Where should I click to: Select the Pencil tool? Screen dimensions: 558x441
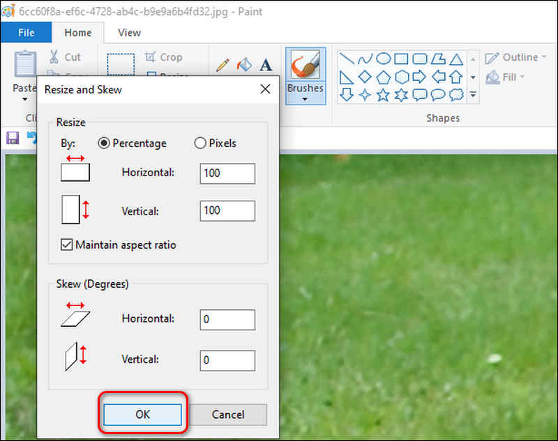point(223,65)
